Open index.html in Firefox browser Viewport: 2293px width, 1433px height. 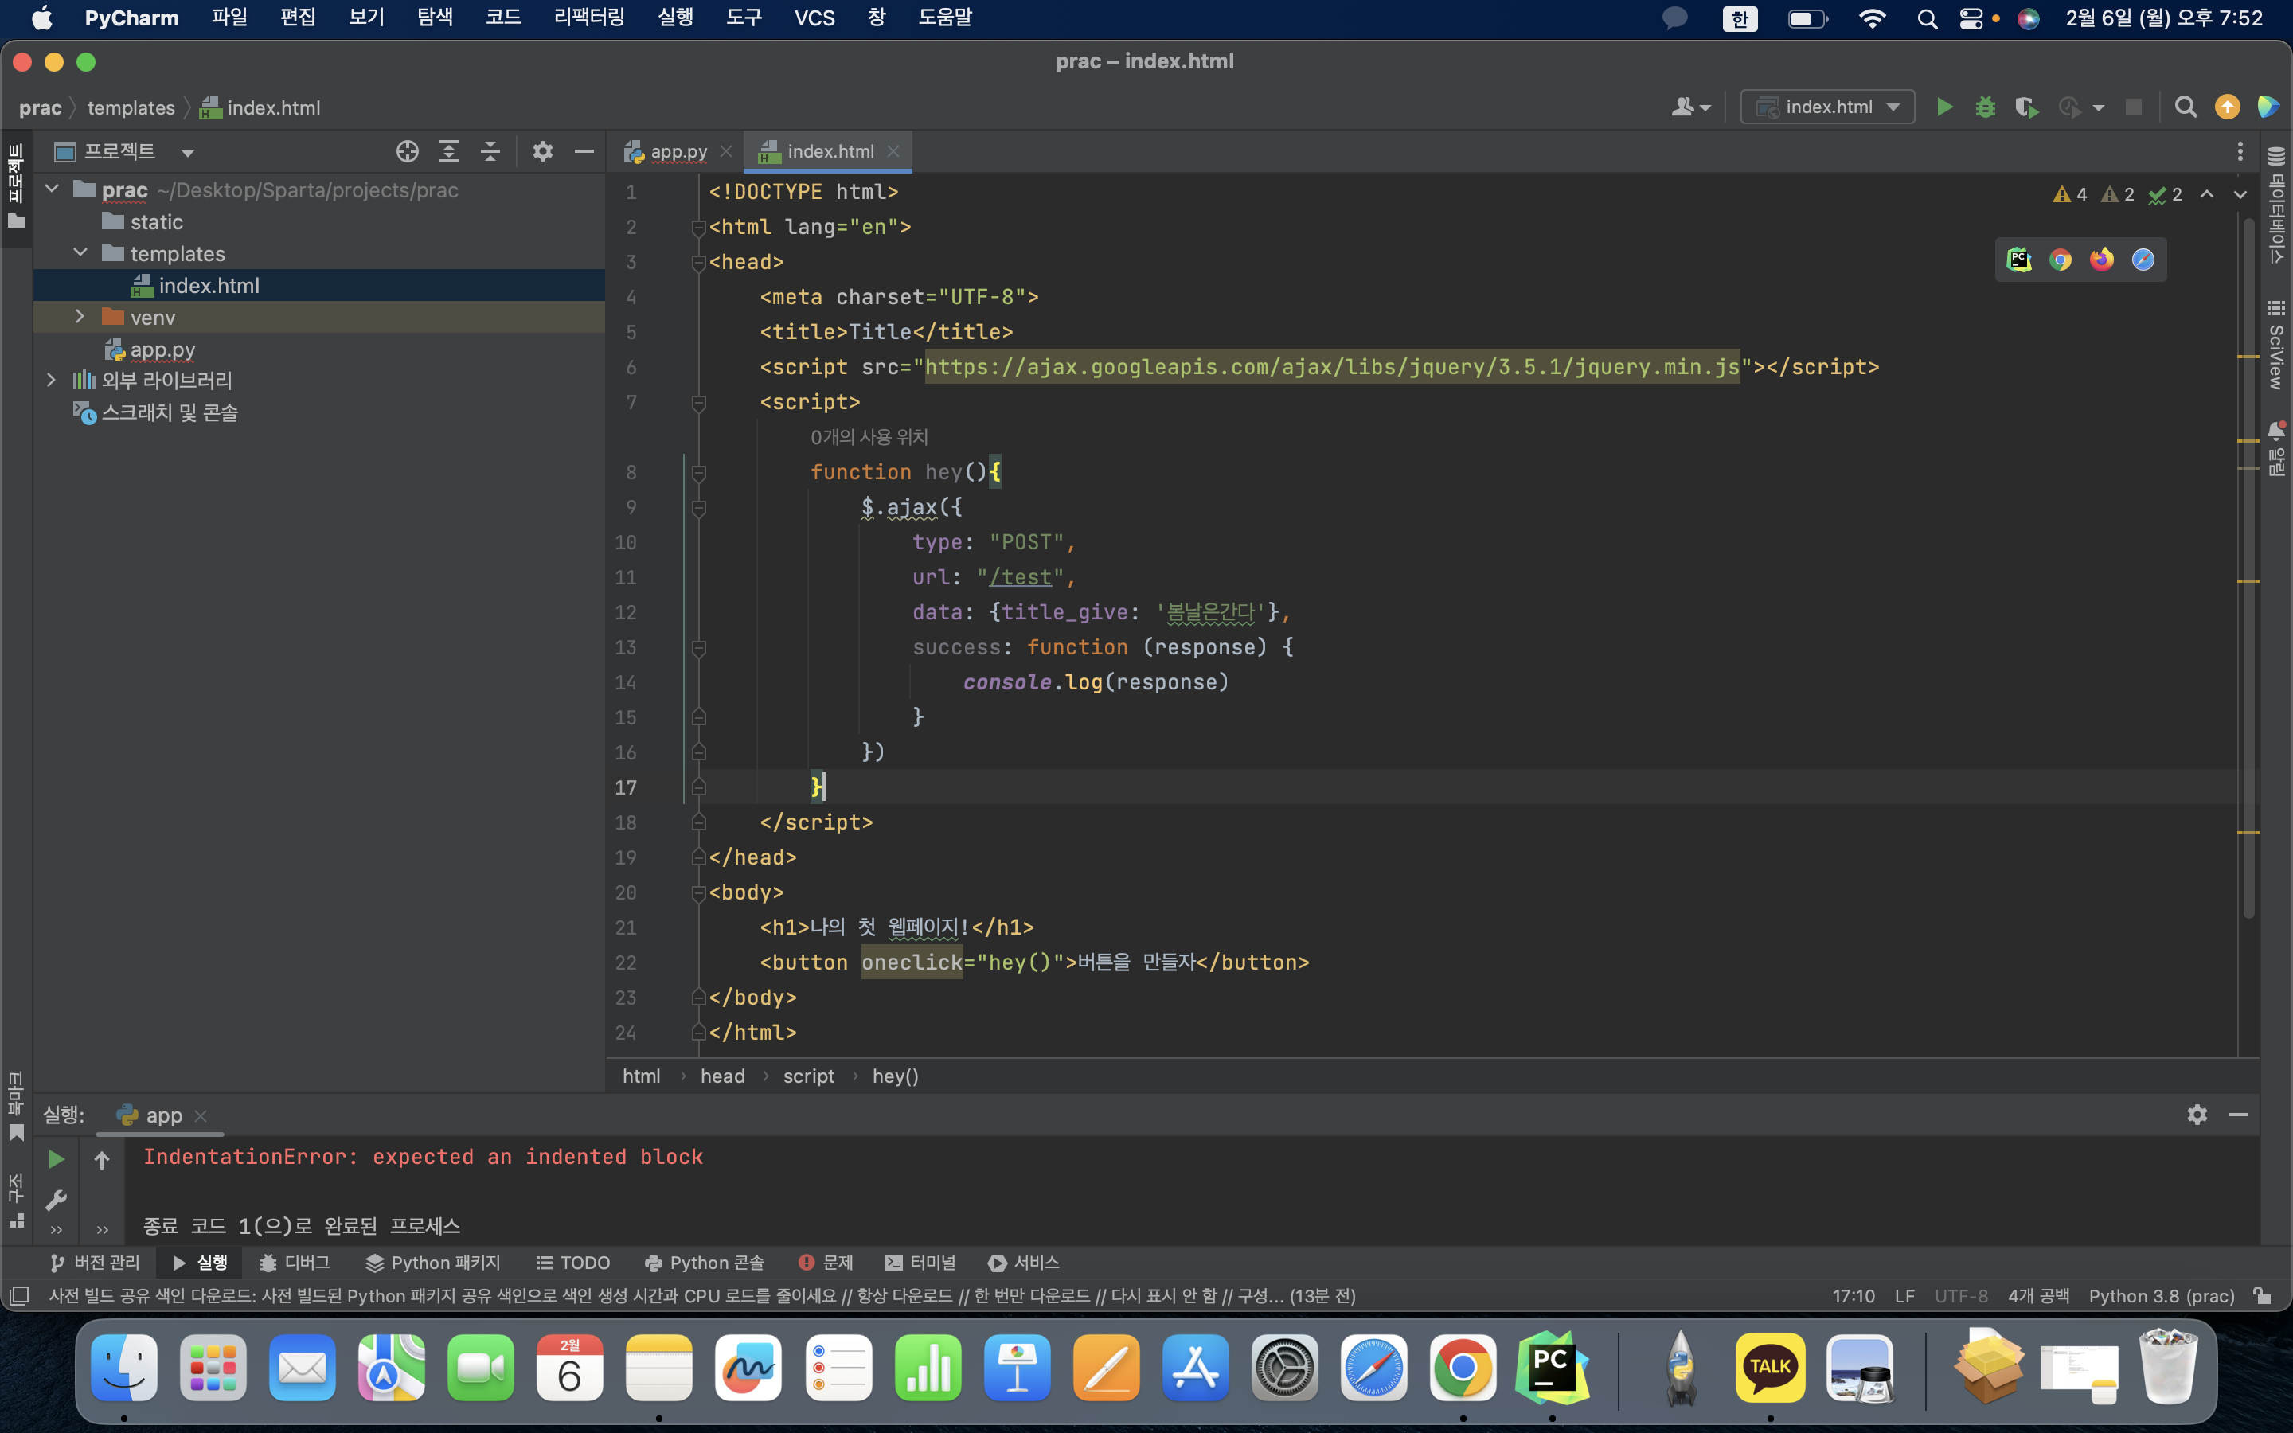coord(2102,260)
